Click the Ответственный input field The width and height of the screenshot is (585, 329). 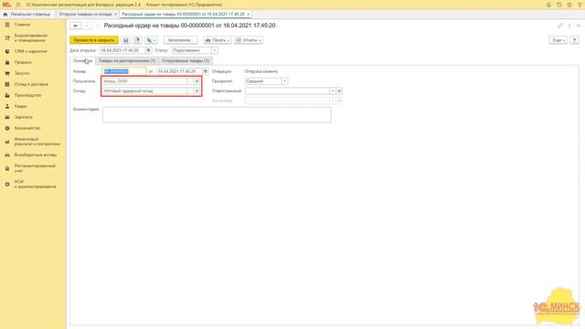pos(287,90)
